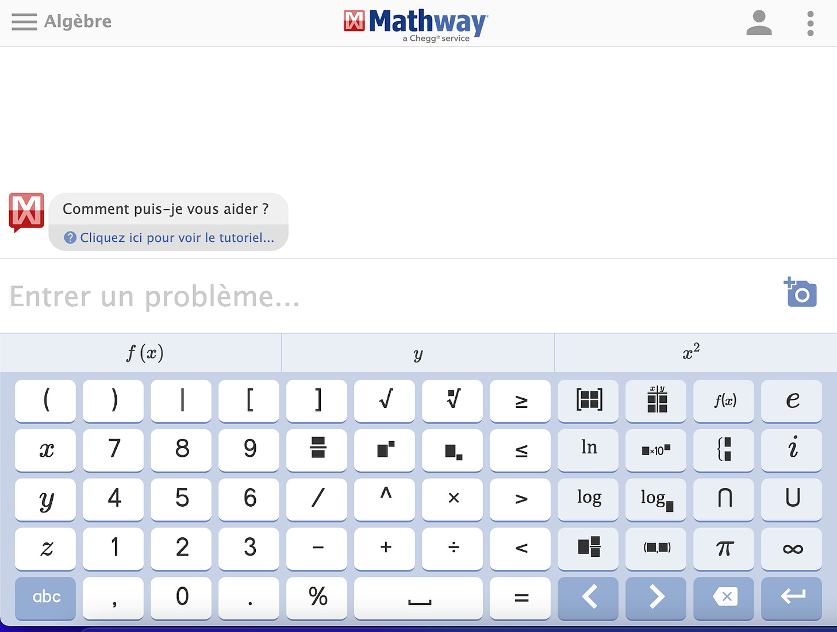
Task: Insert a mixed number template
Action: point(588,549)
